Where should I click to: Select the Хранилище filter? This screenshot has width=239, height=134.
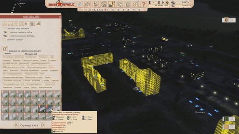click(x=7, y=87)
